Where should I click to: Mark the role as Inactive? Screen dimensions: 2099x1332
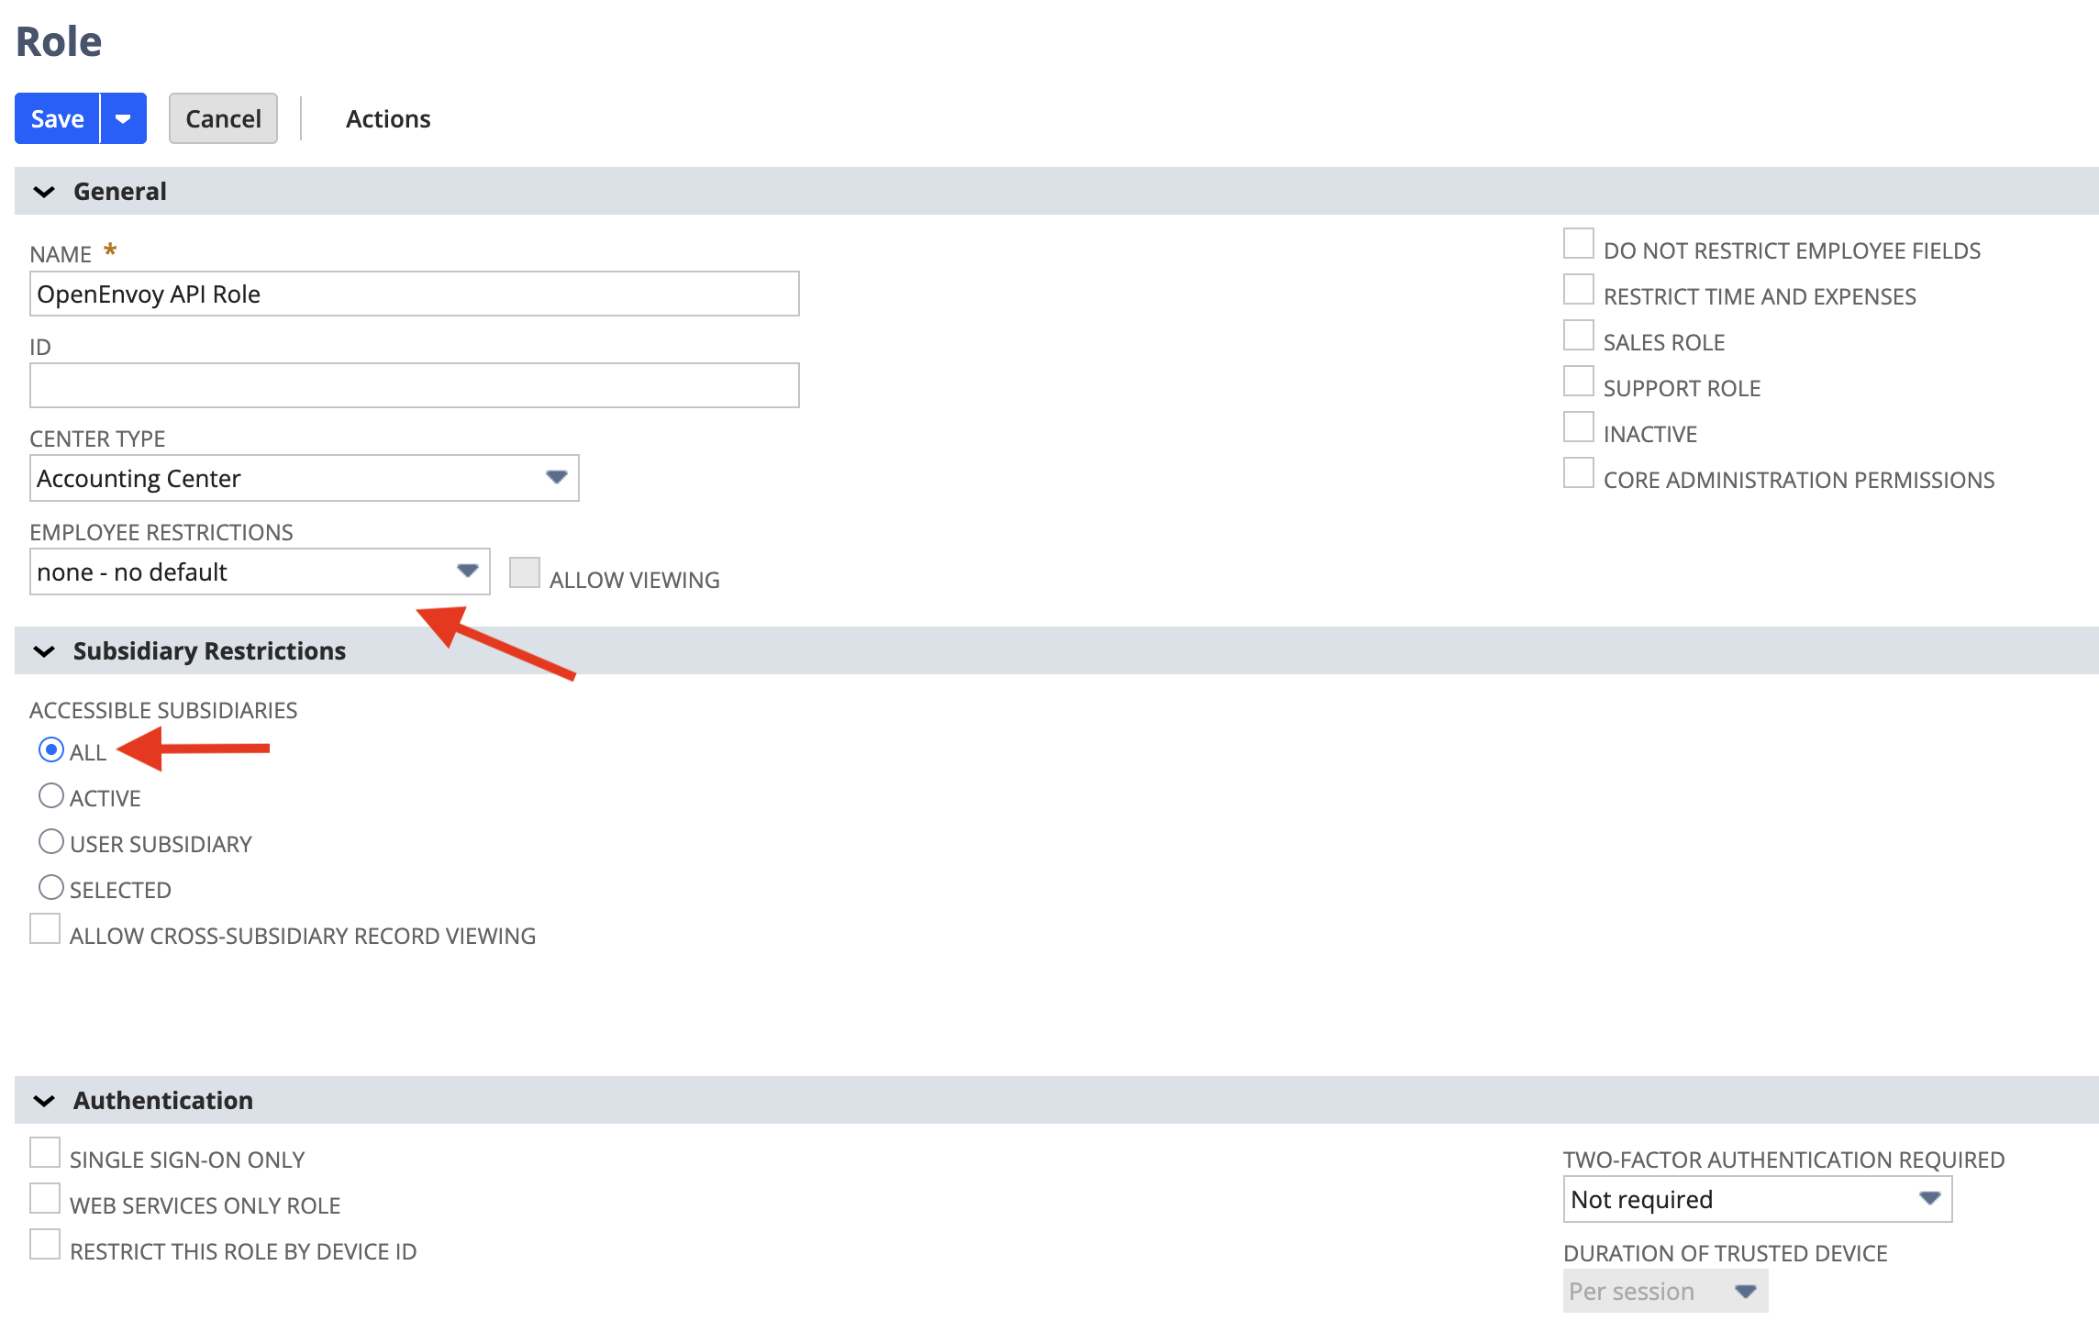click(1579, 427)
